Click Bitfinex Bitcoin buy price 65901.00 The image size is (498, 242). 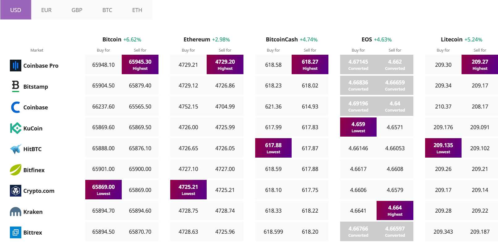103,169
